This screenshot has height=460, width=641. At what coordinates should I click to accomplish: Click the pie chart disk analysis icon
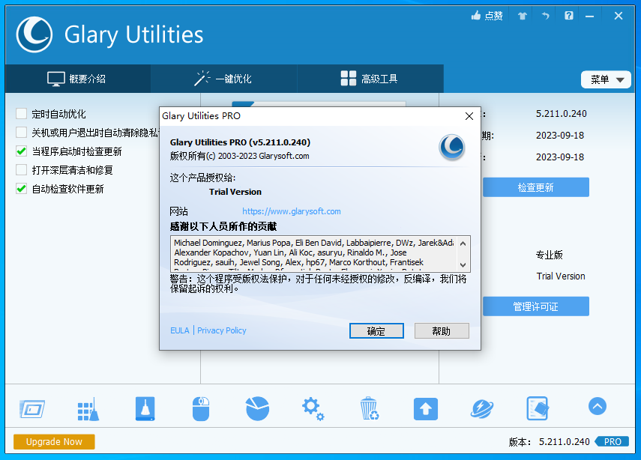click(x=257, y=409)
